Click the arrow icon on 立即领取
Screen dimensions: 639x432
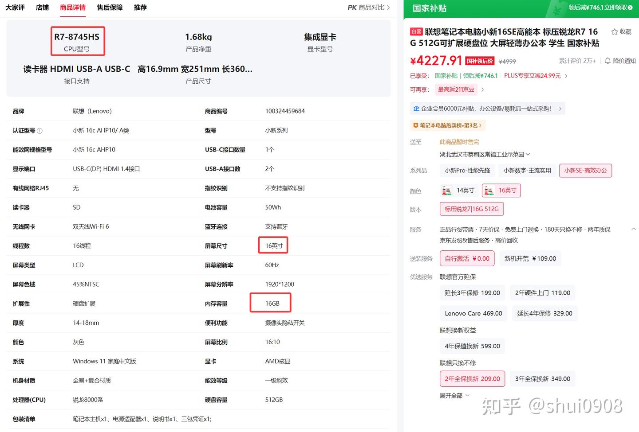pyautogui.click(x=630, y=8)
